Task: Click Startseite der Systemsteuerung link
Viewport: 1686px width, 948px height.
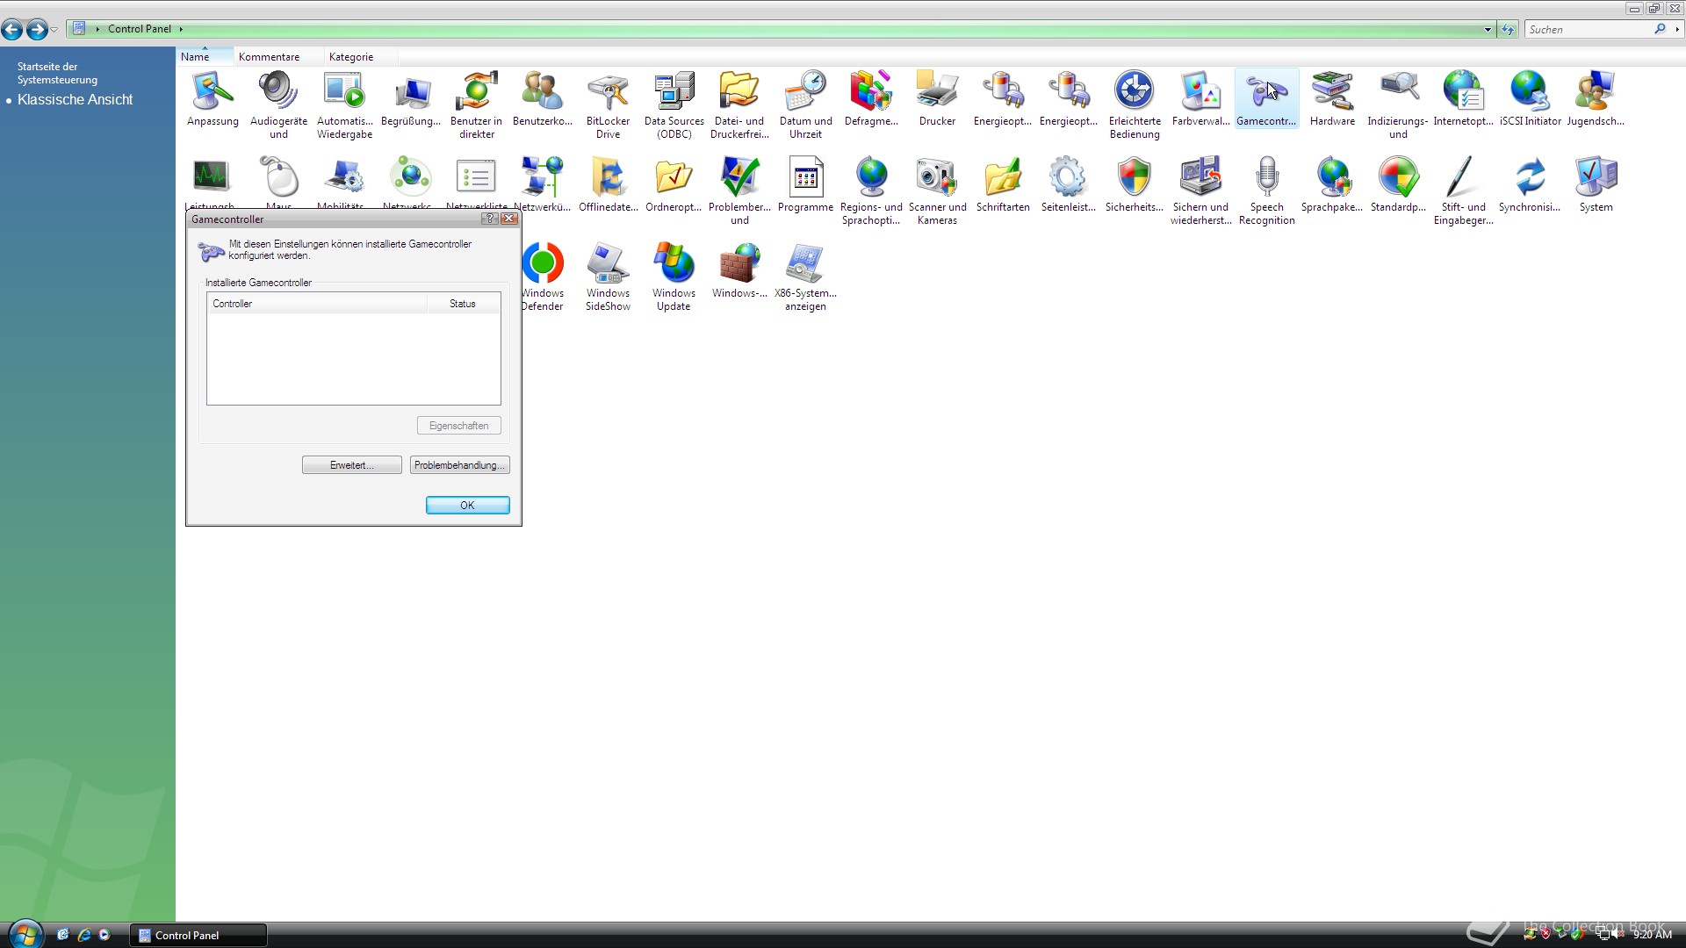Action: point(57,73)
